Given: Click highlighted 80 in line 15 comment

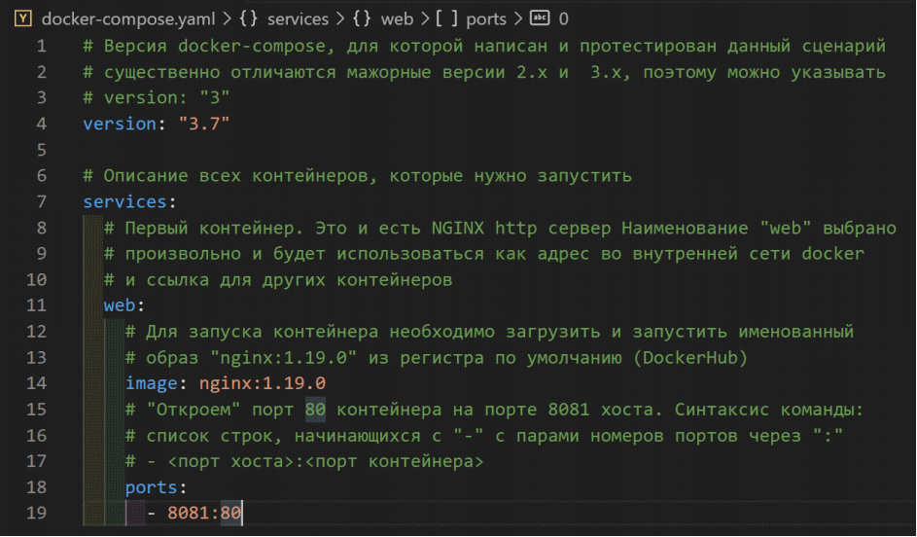Looking at the screenshot, I should click(x=315, y=410).
